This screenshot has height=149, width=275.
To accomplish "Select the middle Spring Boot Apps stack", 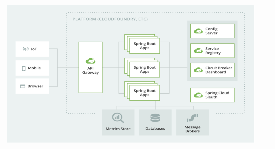I will click(142, 68).
